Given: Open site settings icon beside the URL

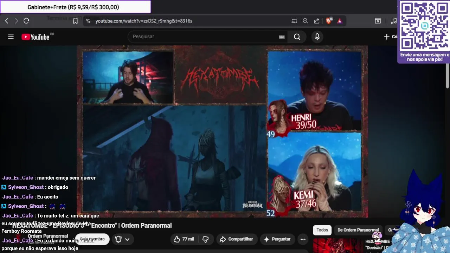Looking at the screenshot, I should (88, 21).
